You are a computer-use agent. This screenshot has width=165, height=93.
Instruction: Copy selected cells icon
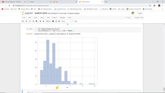[33, 21]
